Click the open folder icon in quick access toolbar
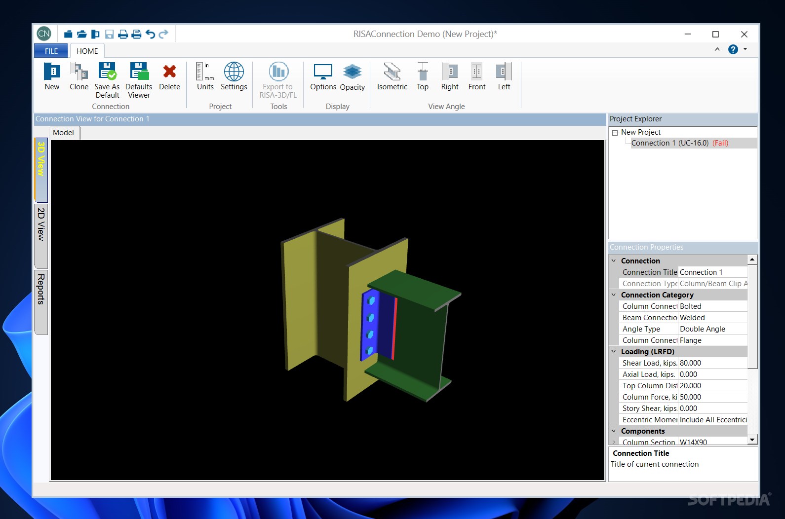This screenshot has height=519, width=785. click(x=82, y=34)
